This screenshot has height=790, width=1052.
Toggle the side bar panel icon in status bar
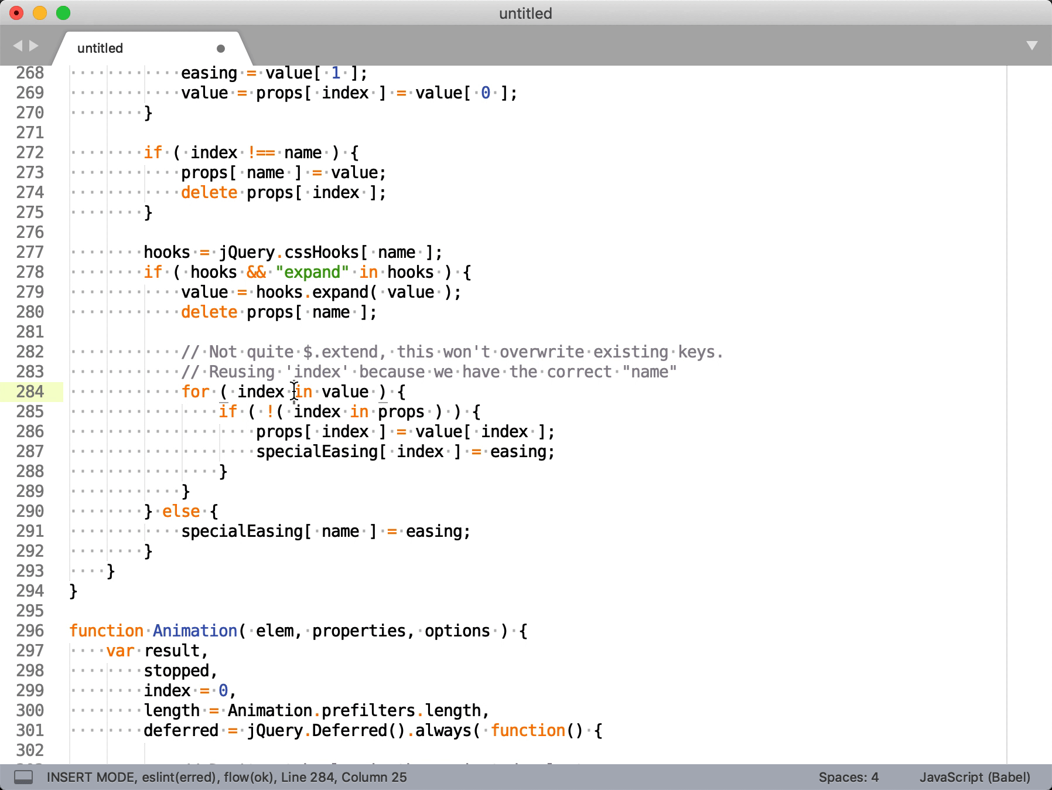point(23,777)
